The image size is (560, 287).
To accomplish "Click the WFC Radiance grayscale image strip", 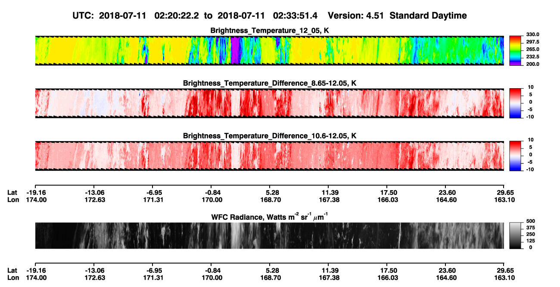I will 270,235.
